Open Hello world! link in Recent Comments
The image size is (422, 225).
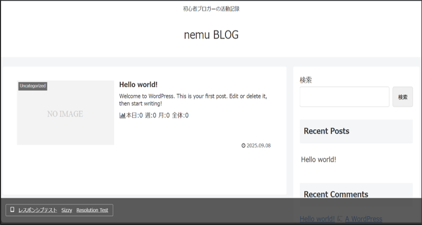pos(317,219)
